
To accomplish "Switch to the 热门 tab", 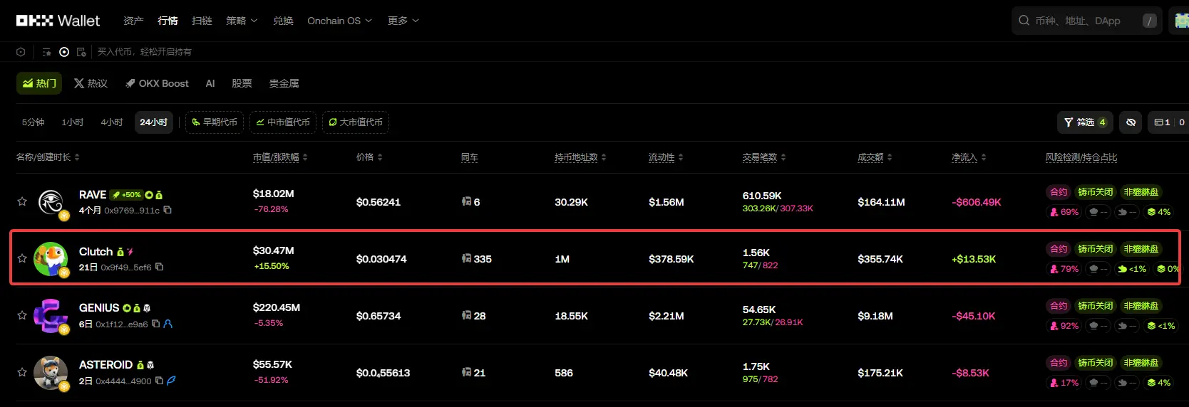I will click(39, 83).
